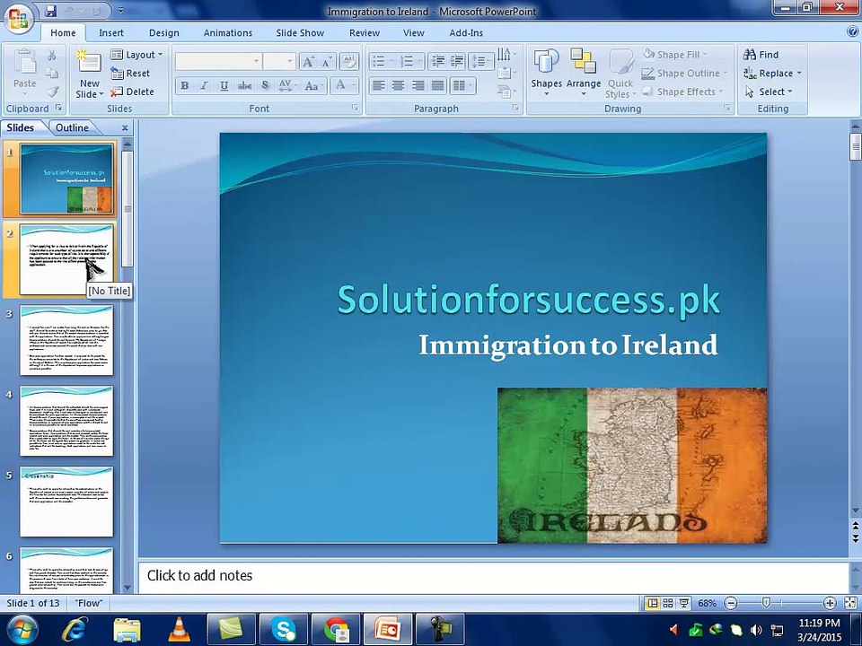Click the Arrange icon
Image resolution: width=862 pixels, height=646 pixels.
pyautogui.click(x=584, y=60)
